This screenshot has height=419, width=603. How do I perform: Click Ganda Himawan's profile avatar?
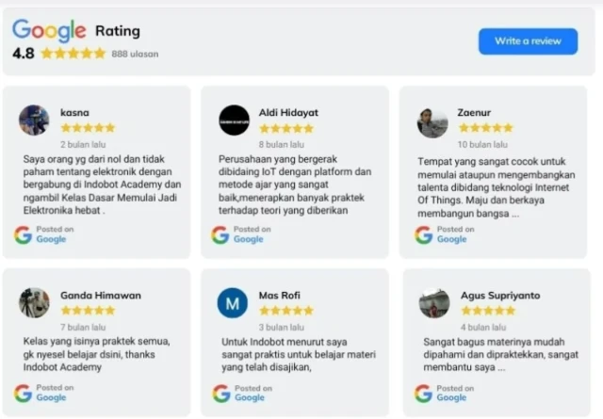[34, 302]
